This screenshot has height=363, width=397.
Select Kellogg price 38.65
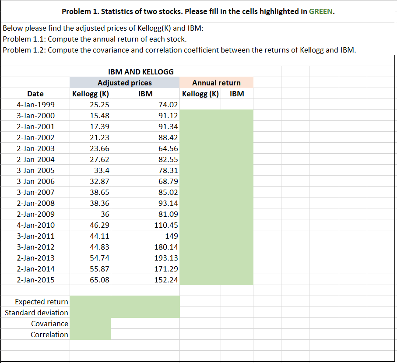(91, 192)
